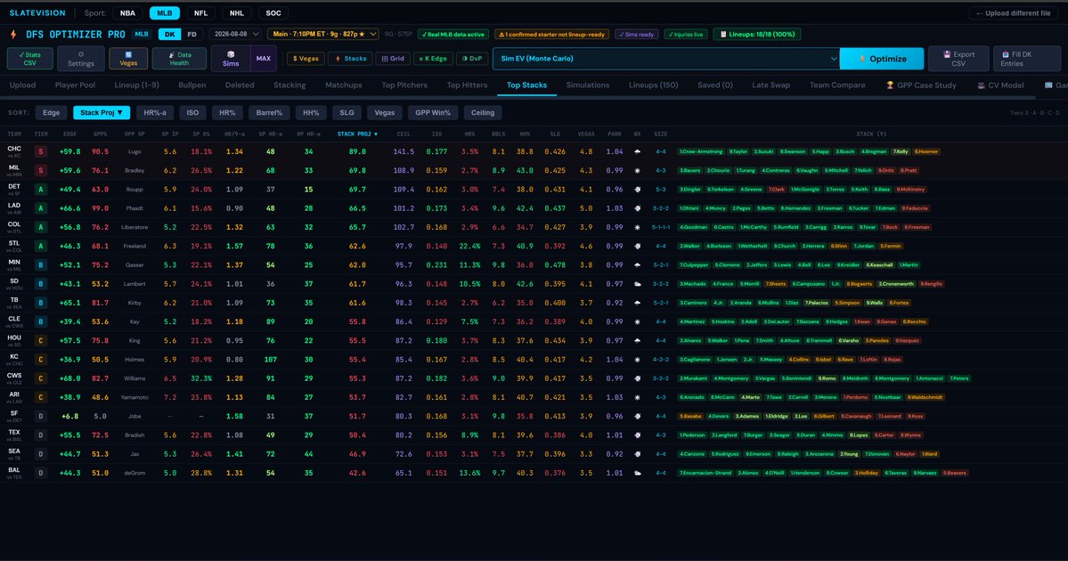Image resolution: width=1068 pixels, height=561 pixels.
Task: Open Data Health panel
Action: pos(179,59)
